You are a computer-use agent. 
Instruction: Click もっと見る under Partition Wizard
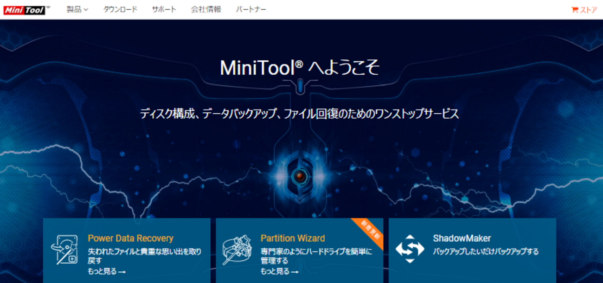coord(279,271)
